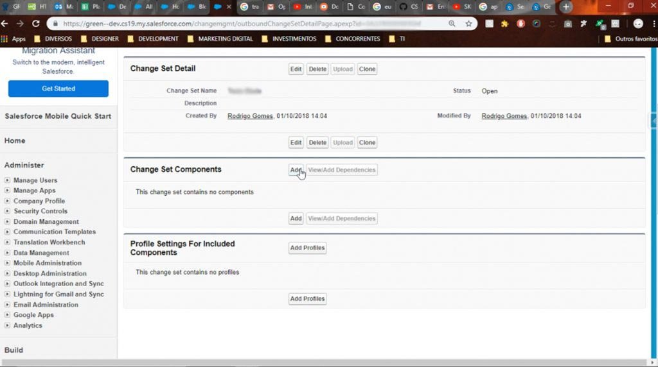Image resolution: width=658 pixels, height=367 pixels.
Task: Open Rodrigo Gomes link in the Created By row
Action: pos(250,116)
